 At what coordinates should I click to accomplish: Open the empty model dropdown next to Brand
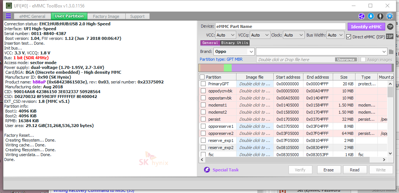[322, 51]
